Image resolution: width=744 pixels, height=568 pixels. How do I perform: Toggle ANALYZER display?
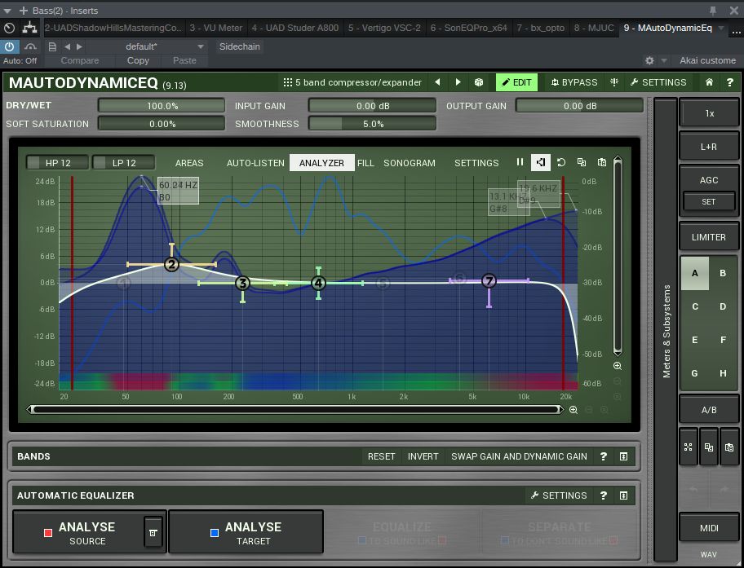321,163
